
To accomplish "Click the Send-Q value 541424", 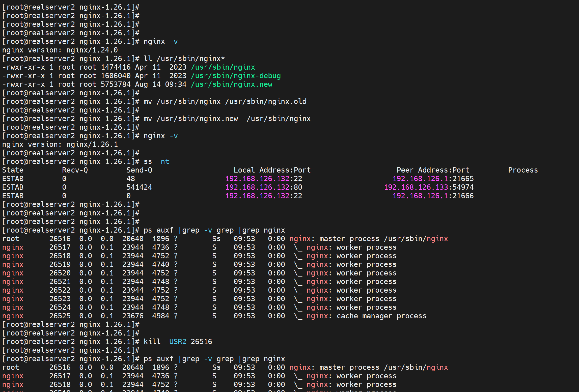I will pyautogui.click(x=139, y=187).
